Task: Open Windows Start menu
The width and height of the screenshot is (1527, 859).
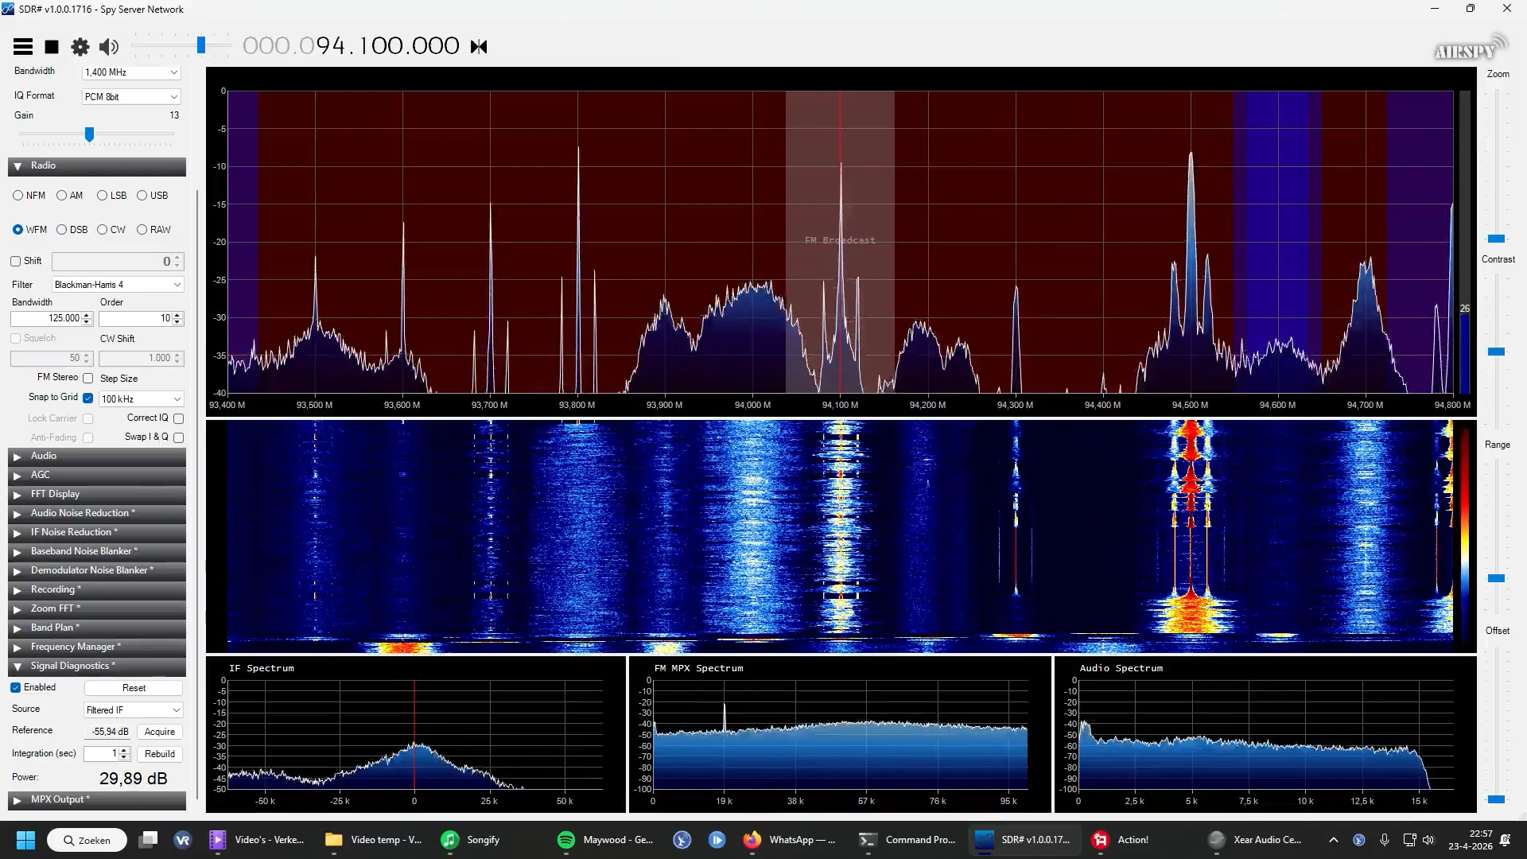Action: (25, 840)
